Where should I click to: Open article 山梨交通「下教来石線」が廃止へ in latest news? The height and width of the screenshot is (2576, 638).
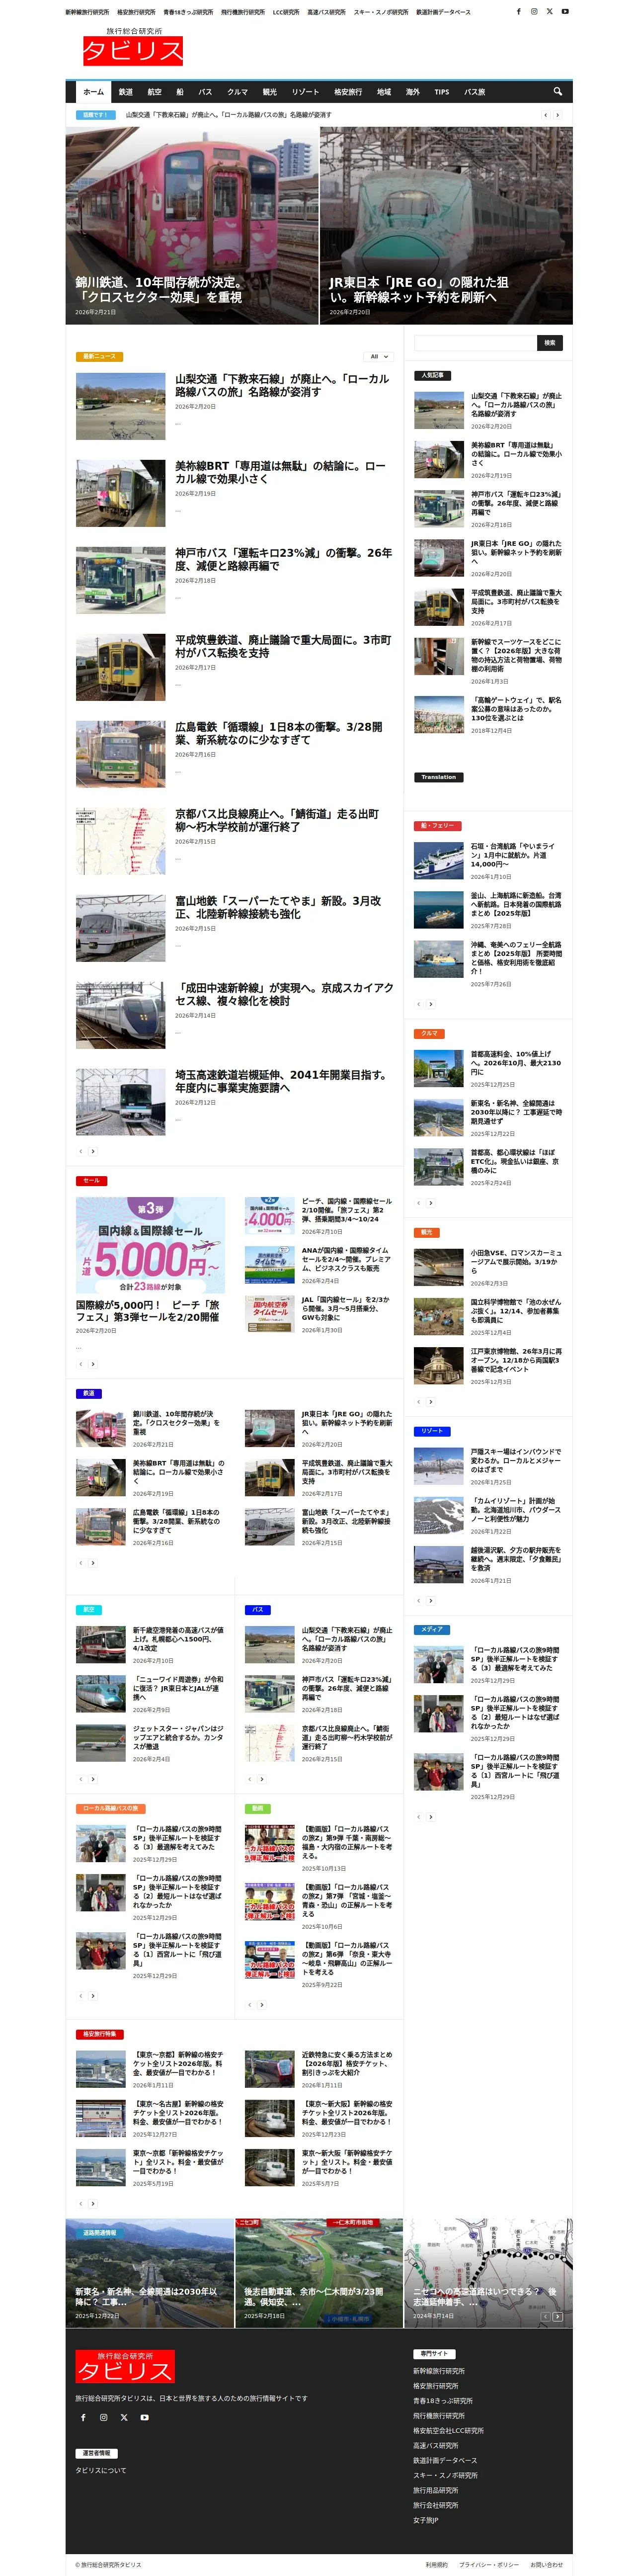(x=282, y=385)
